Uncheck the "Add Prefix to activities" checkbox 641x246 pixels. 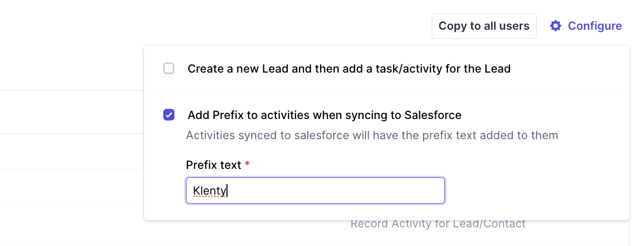point(169,115)
